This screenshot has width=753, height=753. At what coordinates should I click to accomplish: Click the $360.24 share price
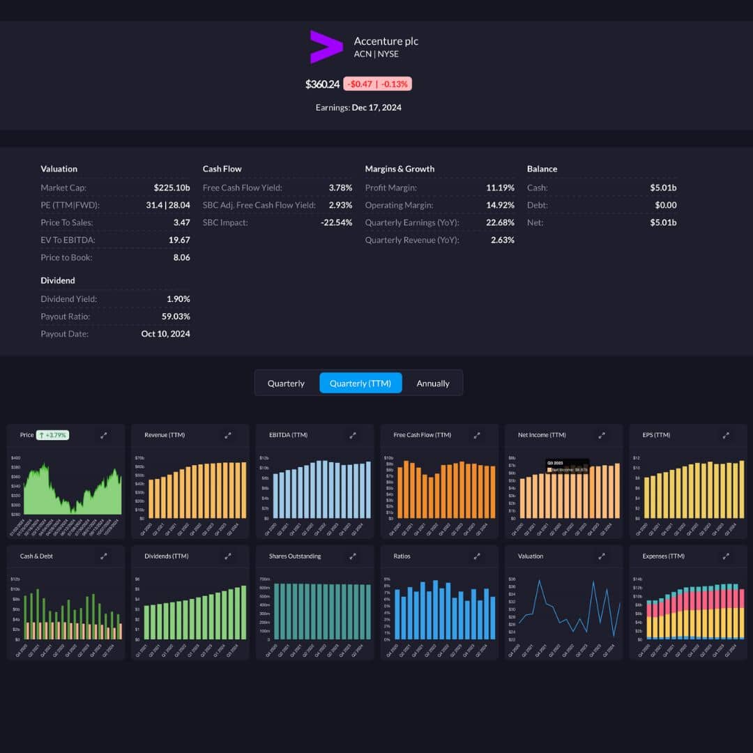(322, 84)
